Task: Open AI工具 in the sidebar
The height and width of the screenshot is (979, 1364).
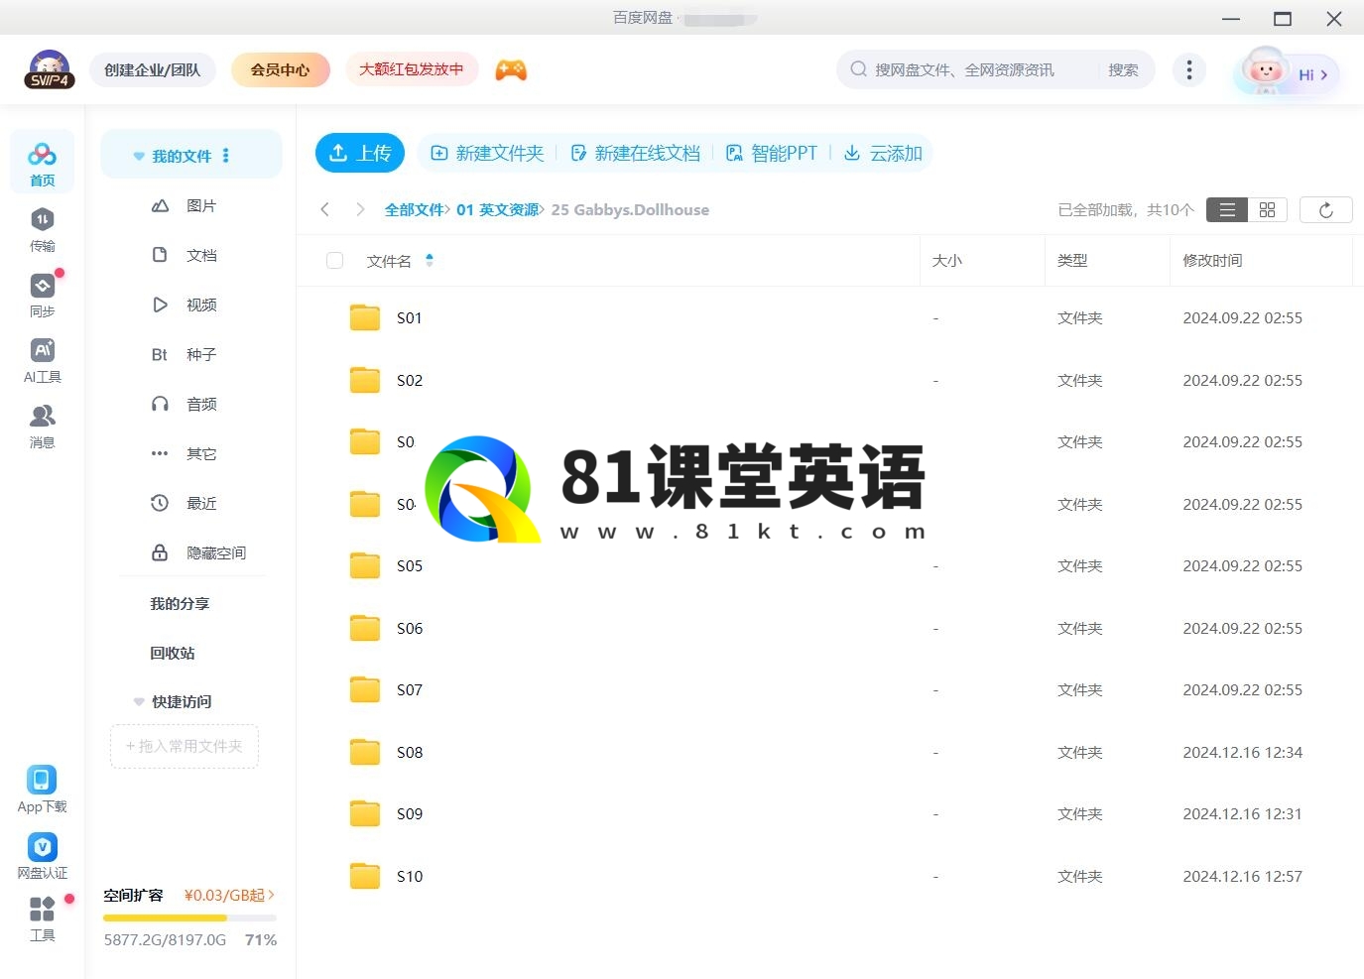Action: (x=42, y=360)
